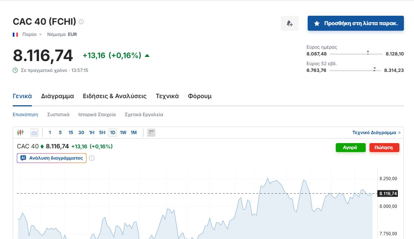Switch to the Τεχνικά tab
This screenshot has height=239, width=414.
[x=167, y=96]
